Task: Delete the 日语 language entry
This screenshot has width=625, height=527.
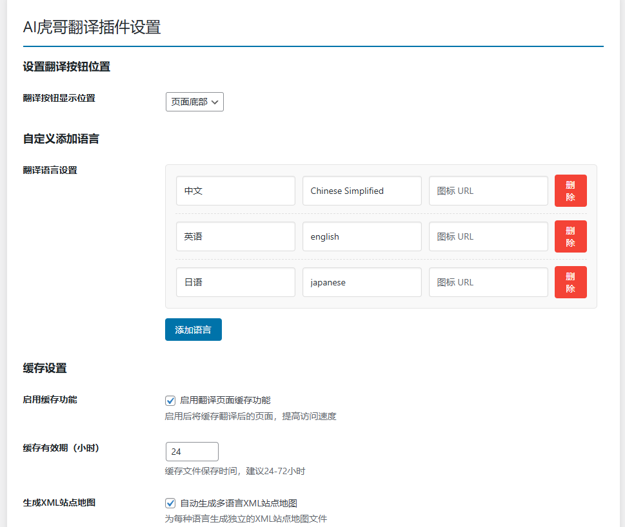Action: pos(570,282)
